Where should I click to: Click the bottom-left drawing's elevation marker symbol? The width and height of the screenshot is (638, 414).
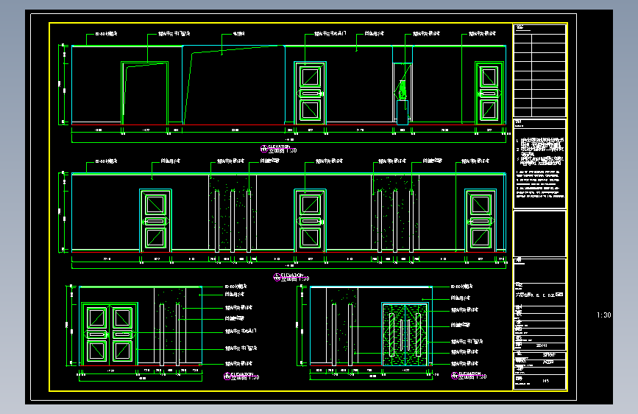[x=227, y=376]
